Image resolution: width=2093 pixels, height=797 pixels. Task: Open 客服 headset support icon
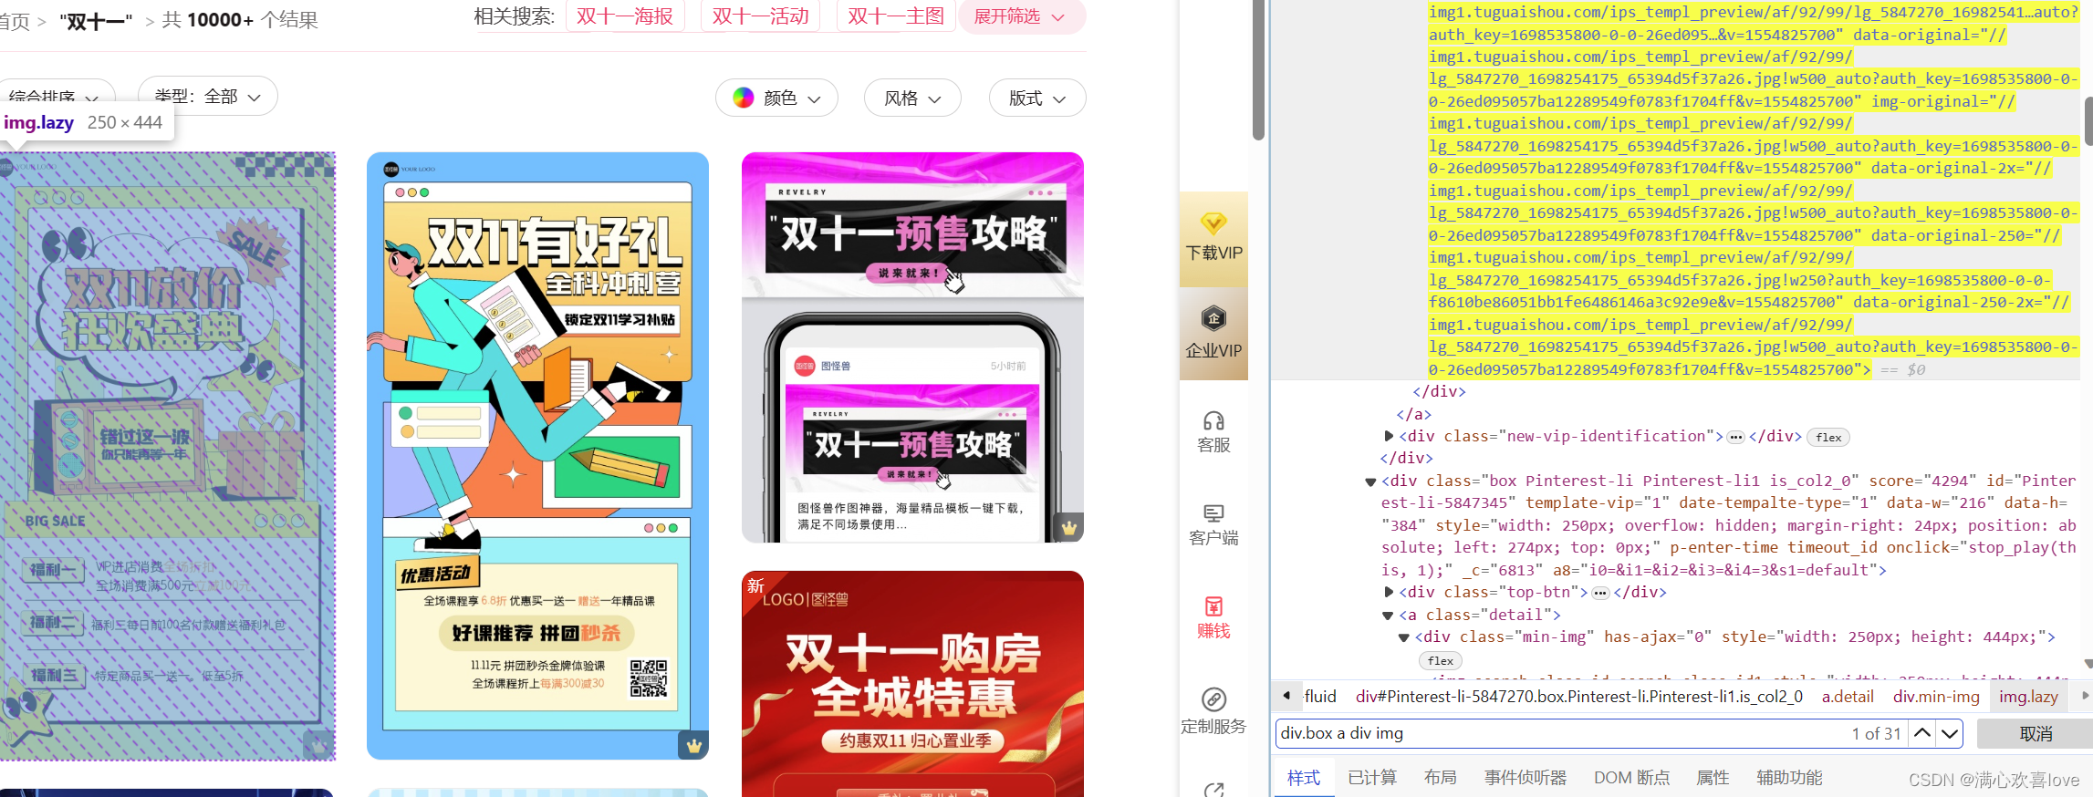1213,420
